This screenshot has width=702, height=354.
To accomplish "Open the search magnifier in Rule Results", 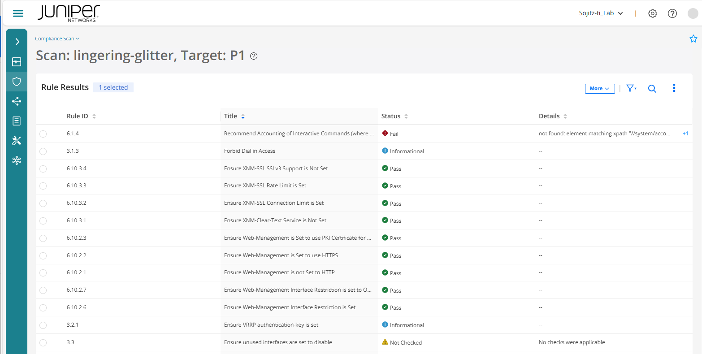I will 652,89.
